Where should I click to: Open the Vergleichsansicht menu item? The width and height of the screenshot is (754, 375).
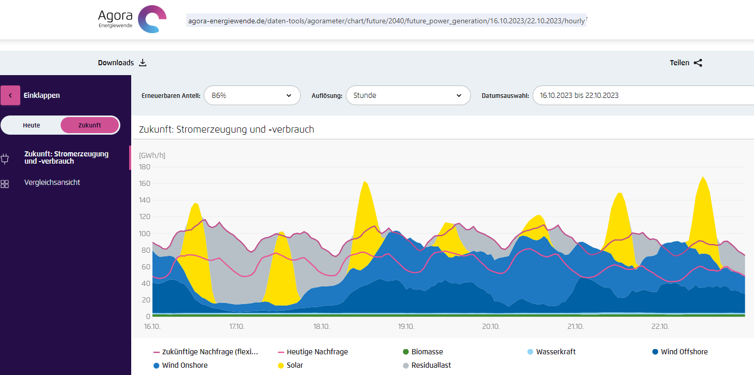(x=52, y=182)
